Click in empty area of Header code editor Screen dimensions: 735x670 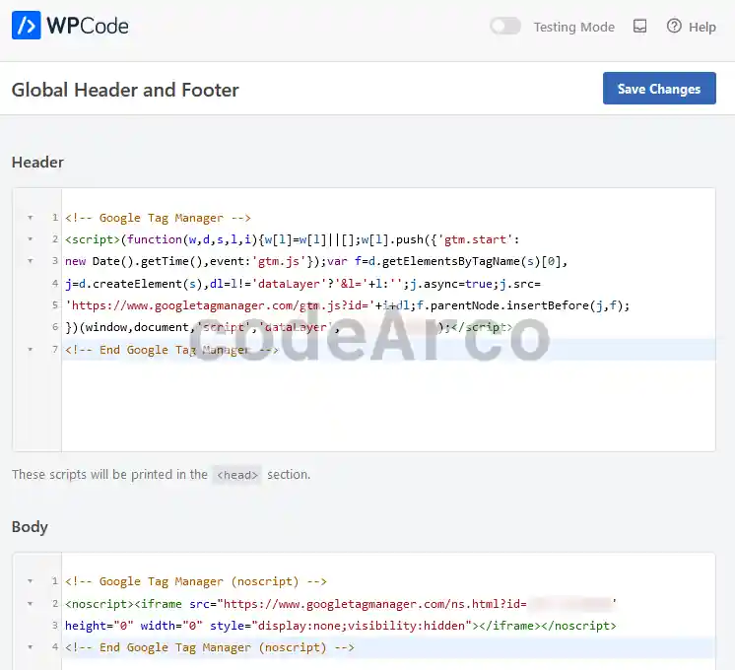click(x=388, y=406)
